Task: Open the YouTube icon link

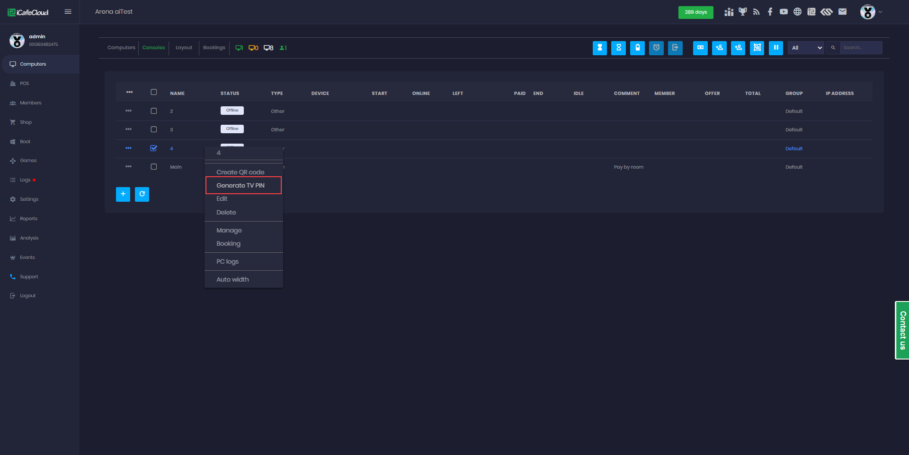Action: click(784, 12)
